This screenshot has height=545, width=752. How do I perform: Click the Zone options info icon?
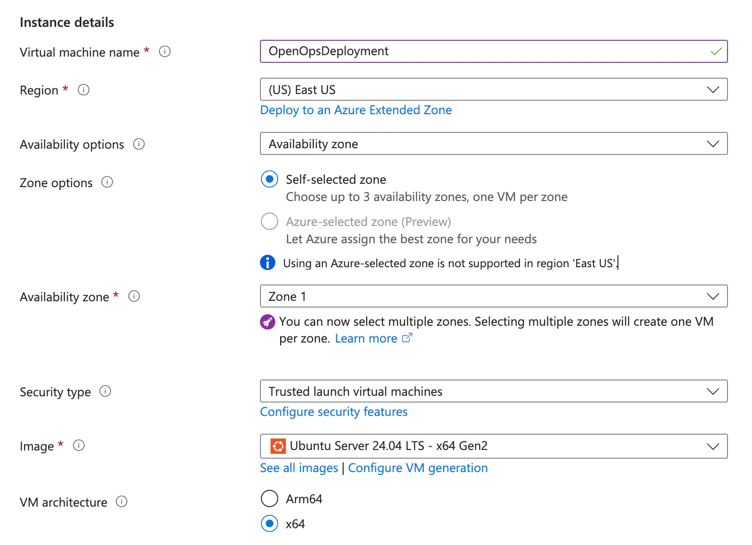click(x=107, y=182)
